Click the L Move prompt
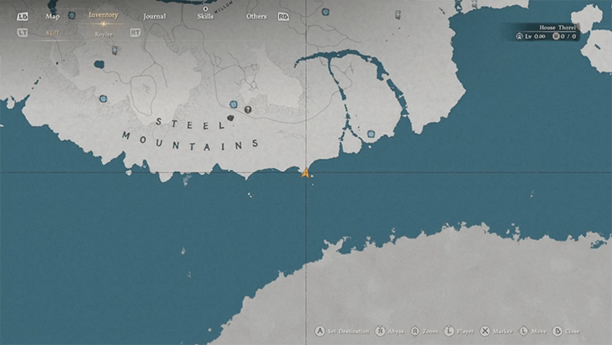The image size is (612, 345). pos(532,332)
